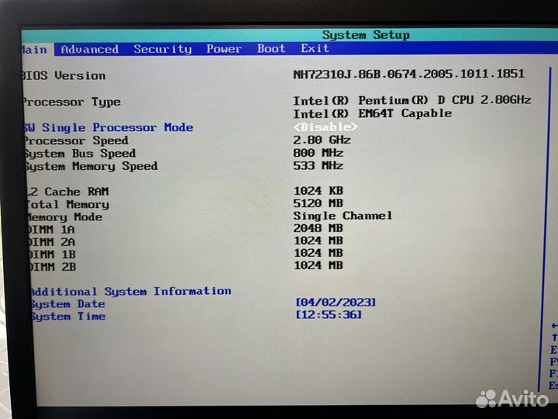
Task: Select the System Time label
Action: click(67, 317)
